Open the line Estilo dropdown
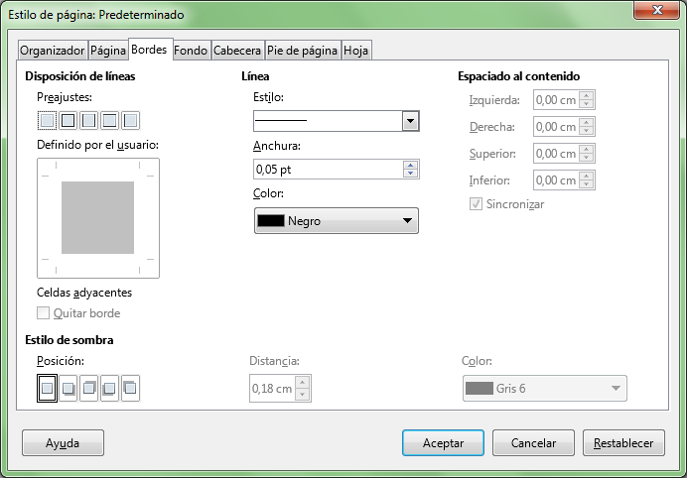 click(336, 121)
